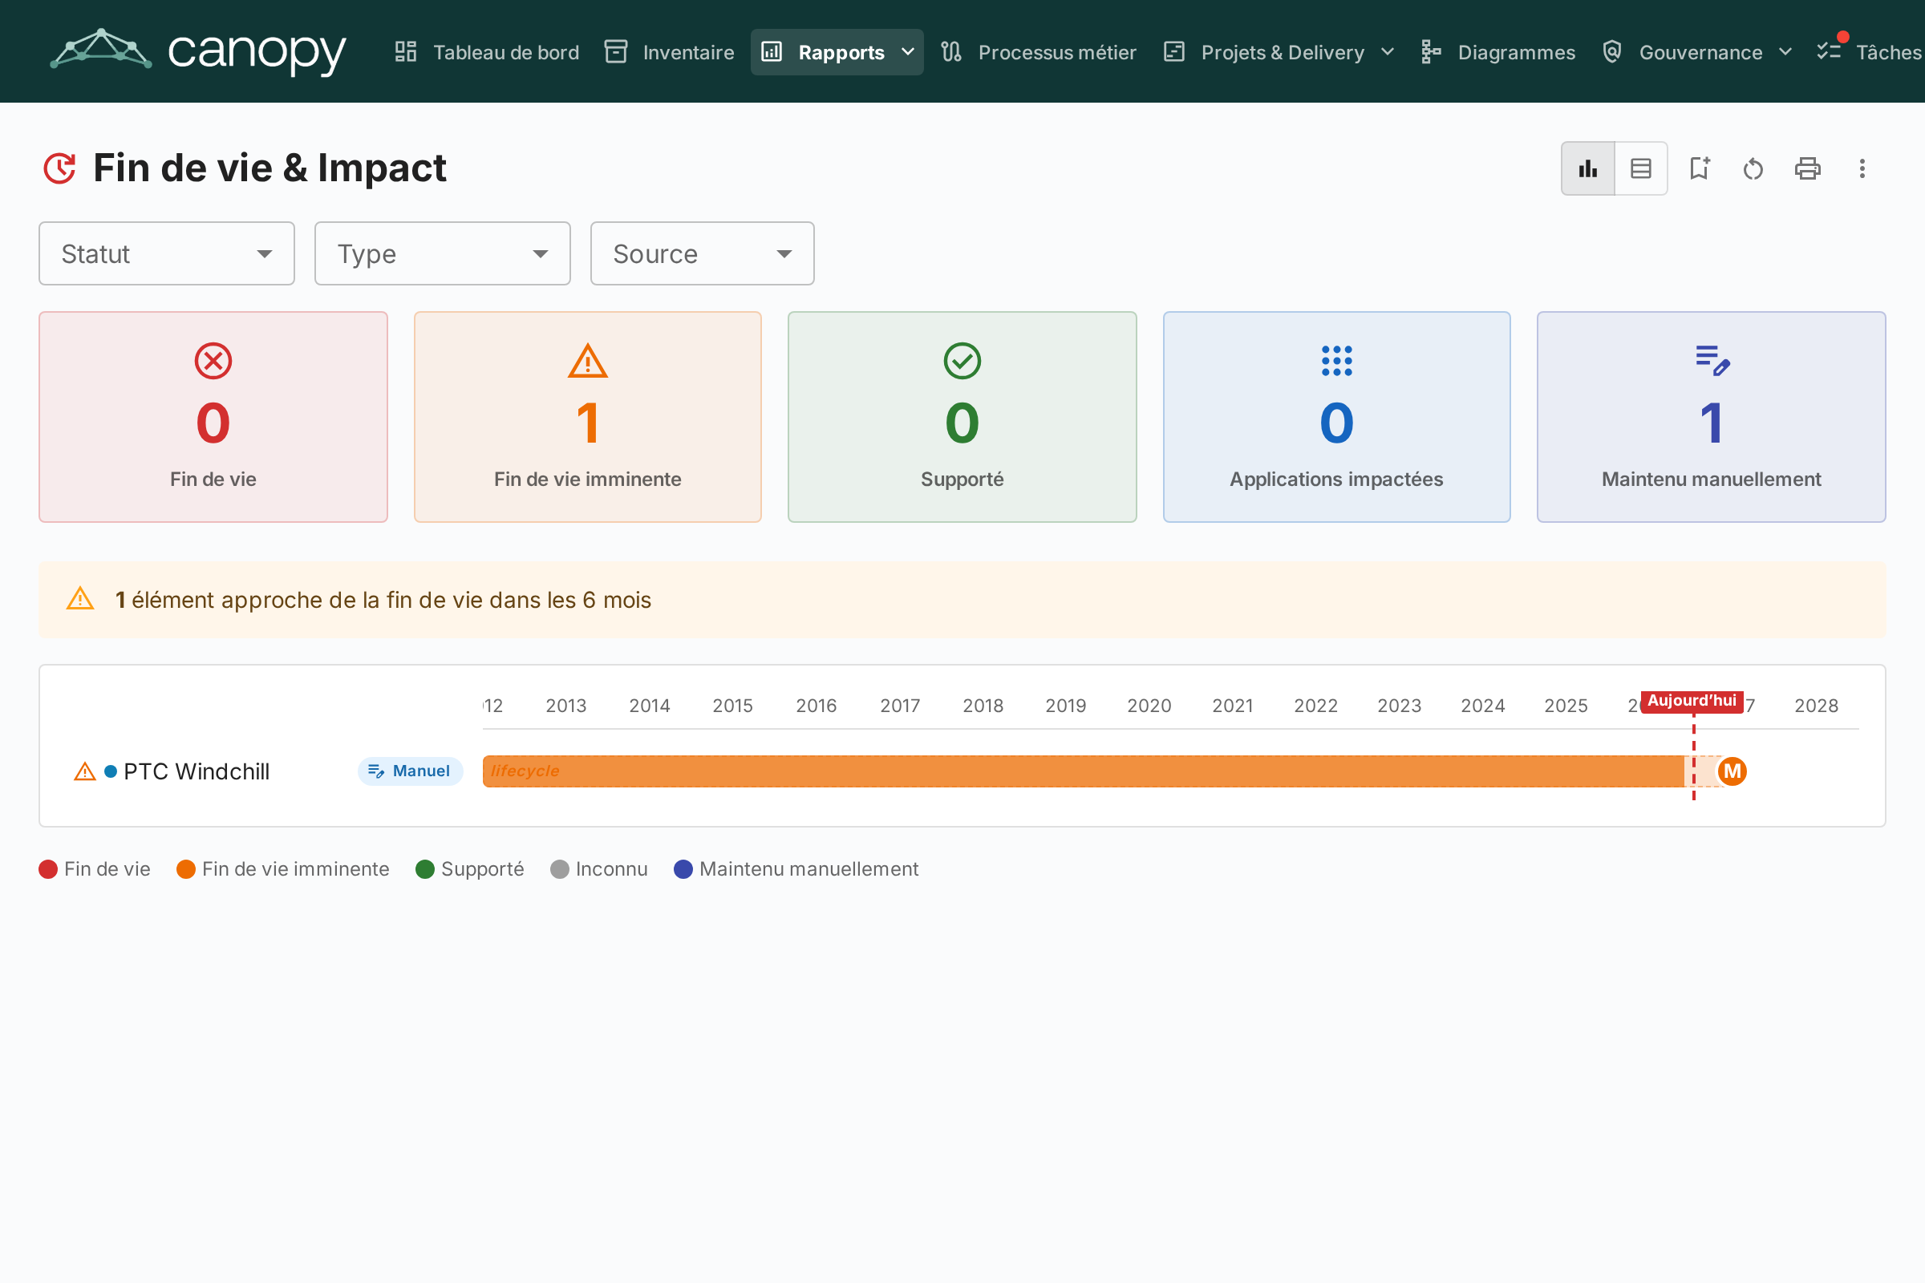Viewport: 1925px width, 1283px height.
Task: Select the Fin de vie card
Action: (x=213, y=416)
